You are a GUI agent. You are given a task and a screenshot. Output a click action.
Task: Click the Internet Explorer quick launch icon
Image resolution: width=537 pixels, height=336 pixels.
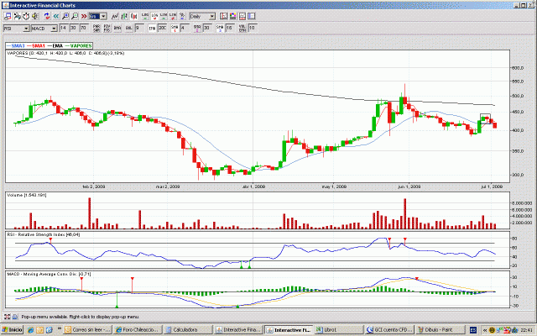pyautogui.click(x=30, y=329)
